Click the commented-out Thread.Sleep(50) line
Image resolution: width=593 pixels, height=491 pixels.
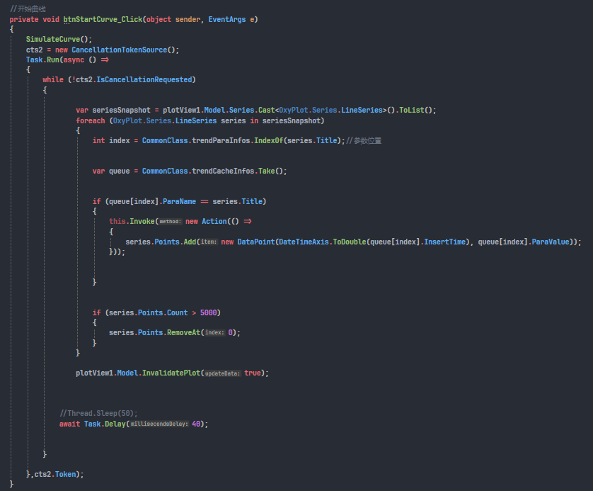coord(98,413)
